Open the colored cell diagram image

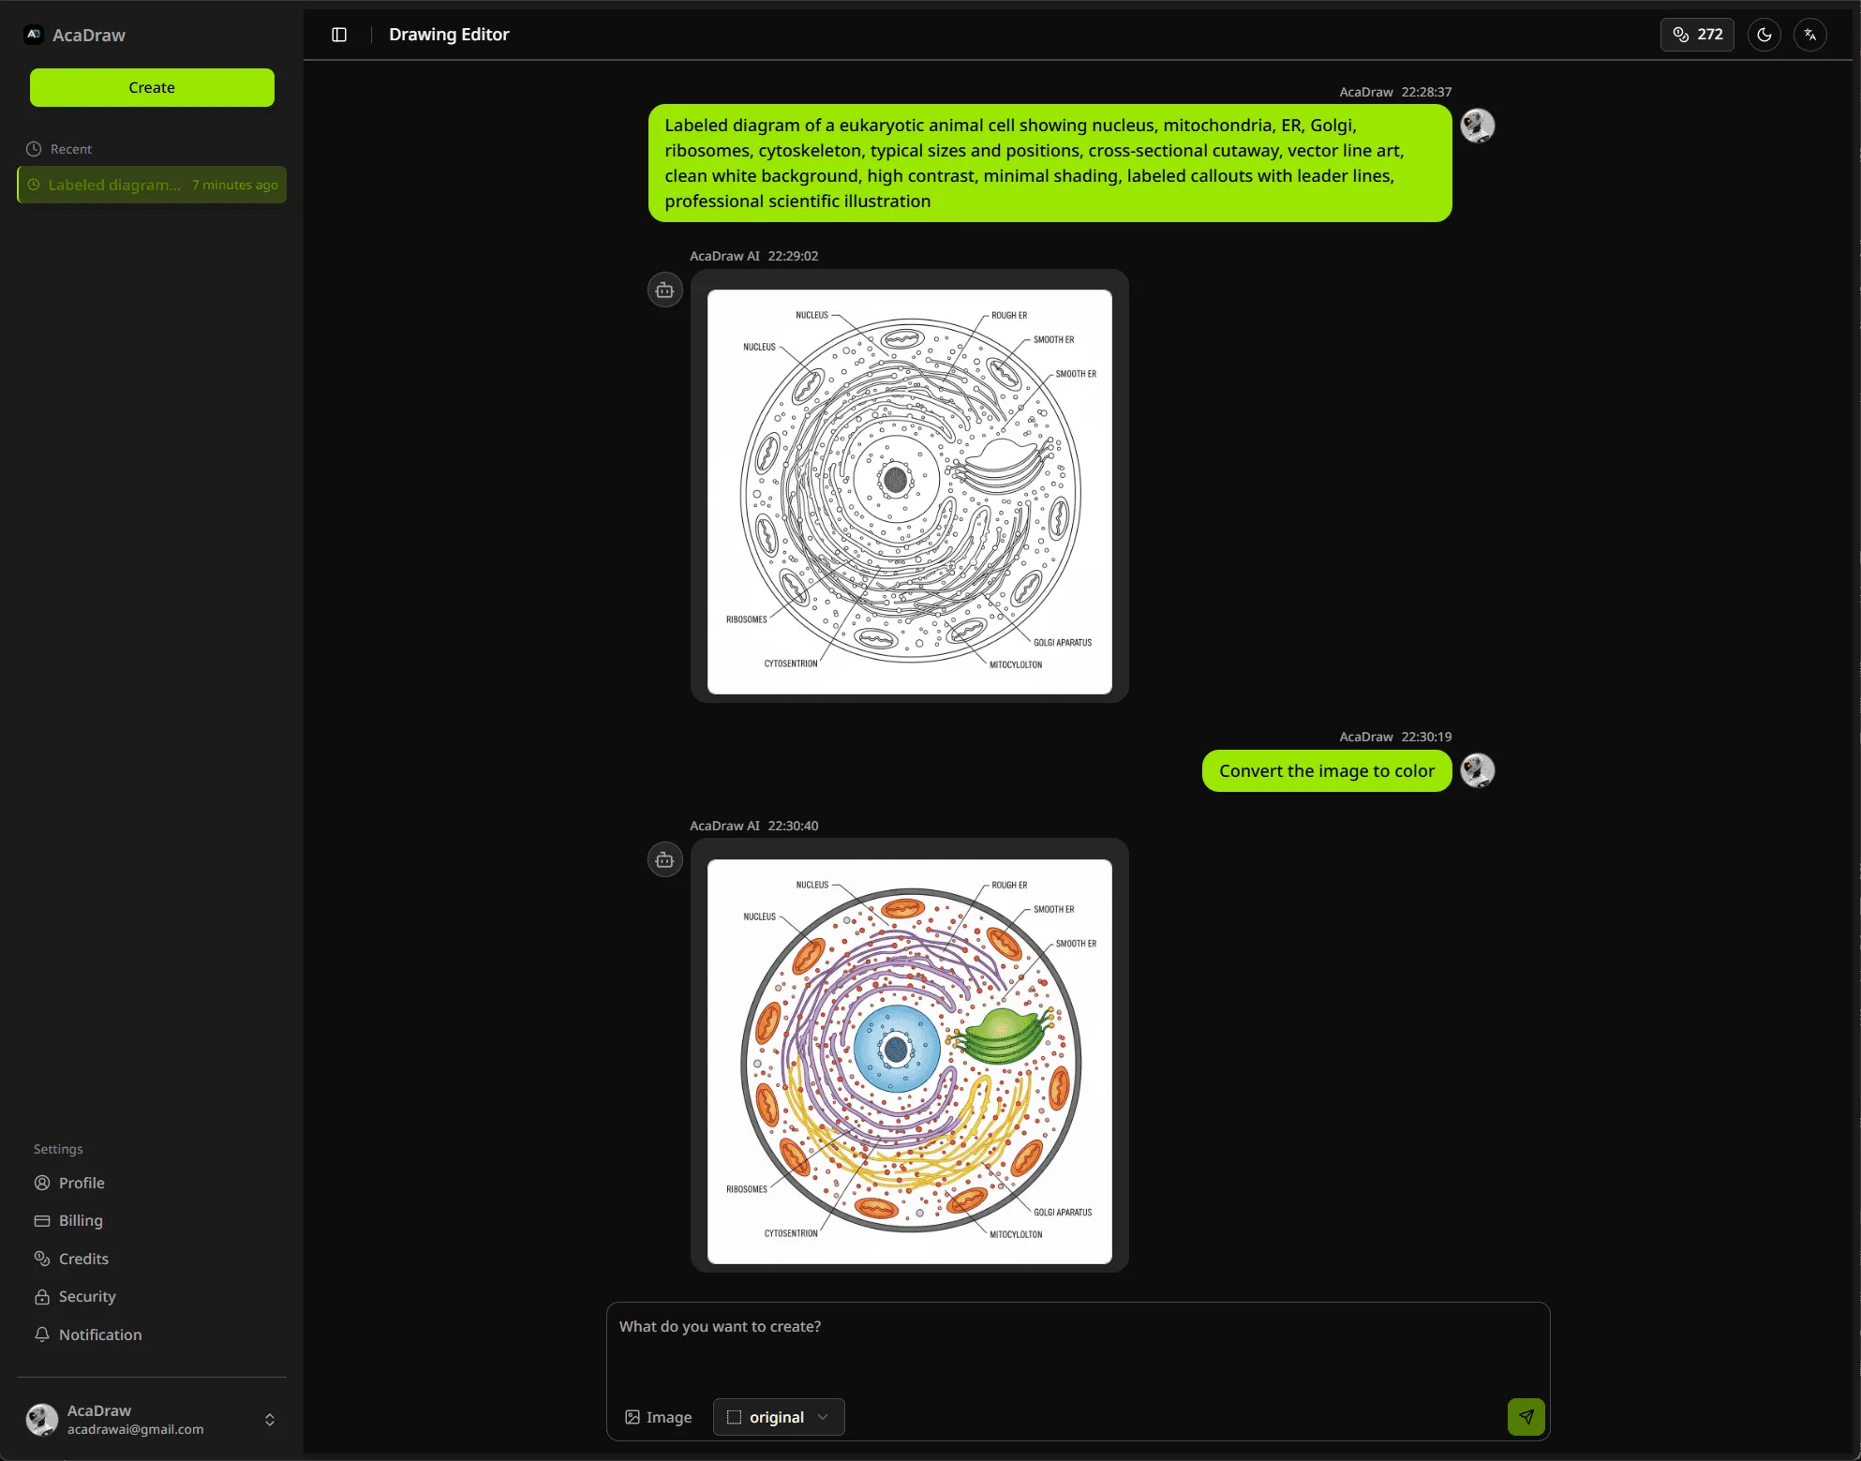909,1062
